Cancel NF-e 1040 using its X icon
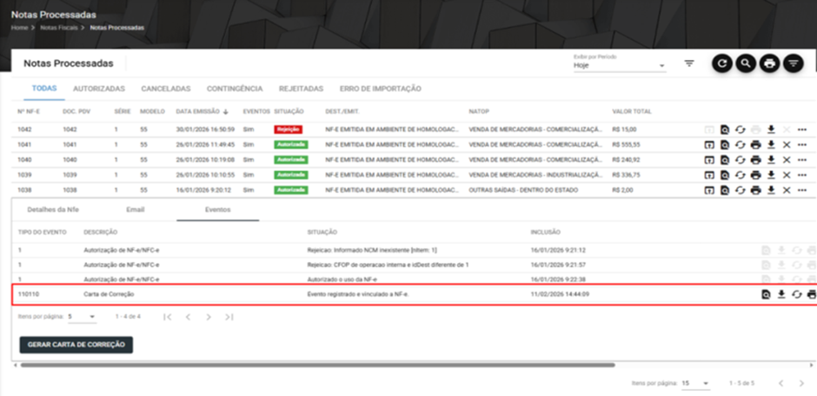The image size is (817, 396). (x=787, y=160)
